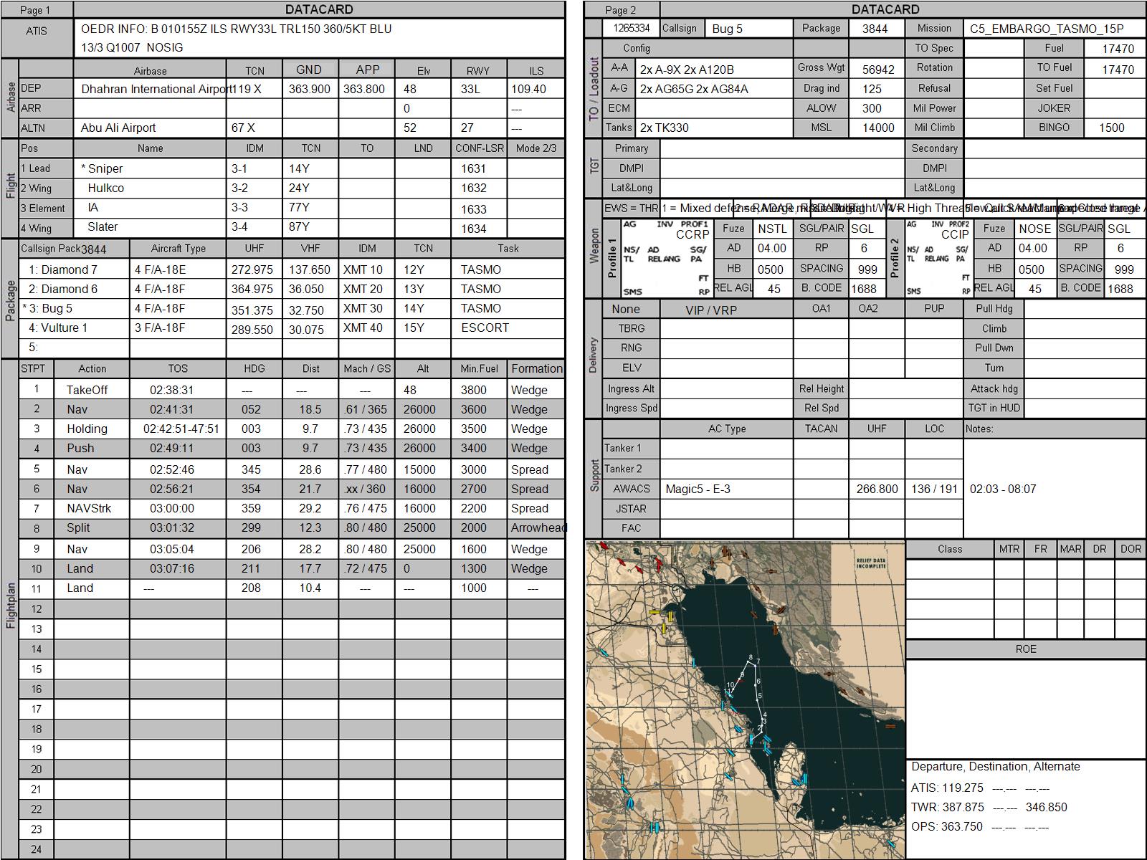Click the DEP approach frequency 363.800

[364, 90]
